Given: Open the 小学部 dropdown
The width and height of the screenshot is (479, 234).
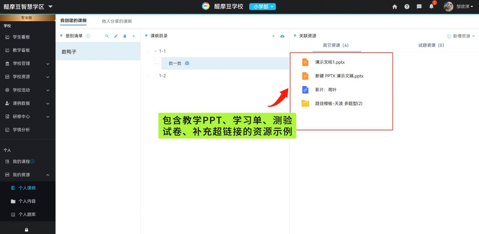Looking at the screenshot, I should (263, 7).
